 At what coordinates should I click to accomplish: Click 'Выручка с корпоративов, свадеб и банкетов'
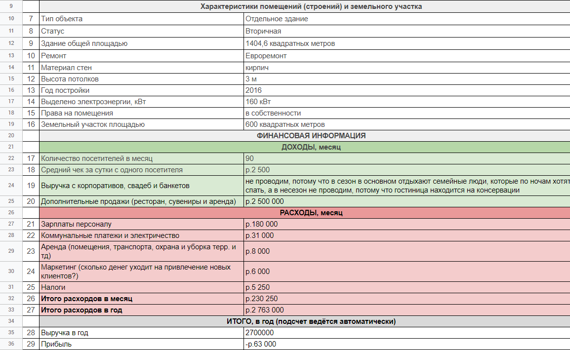tap(141, 185)
